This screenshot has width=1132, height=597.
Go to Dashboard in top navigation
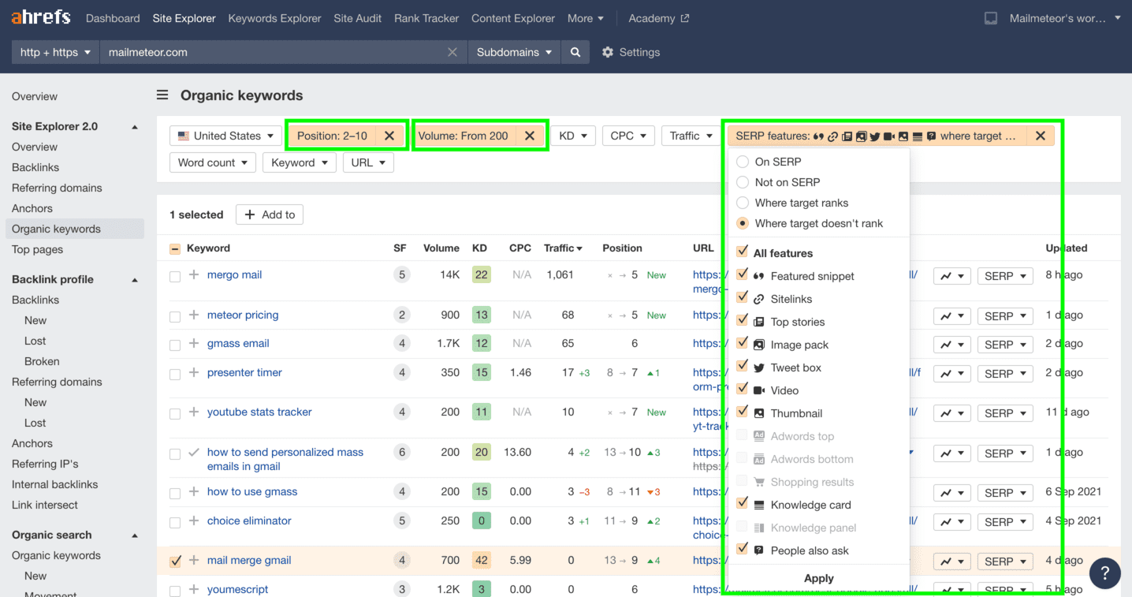coord(113,18)
